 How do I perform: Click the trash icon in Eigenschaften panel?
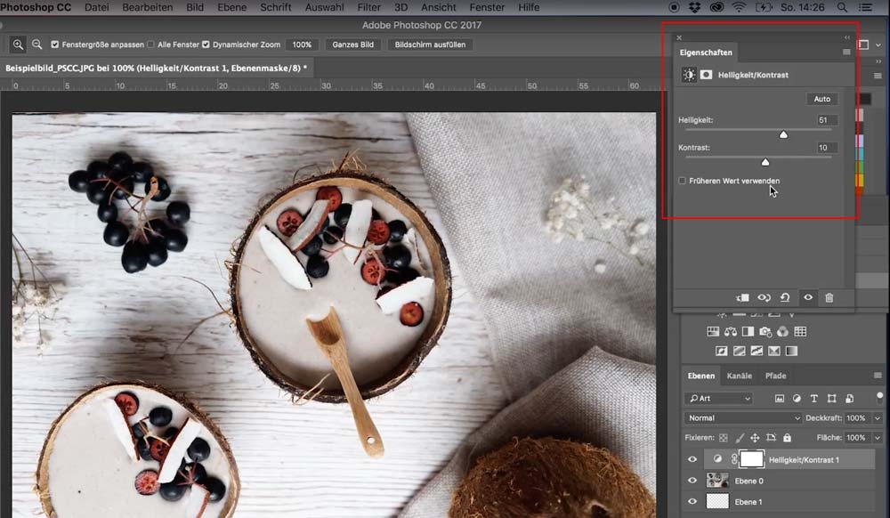[829, 298]
